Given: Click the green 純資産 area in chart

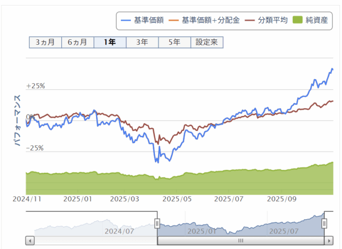Looking at the screenshot, I should pos(199,183).
